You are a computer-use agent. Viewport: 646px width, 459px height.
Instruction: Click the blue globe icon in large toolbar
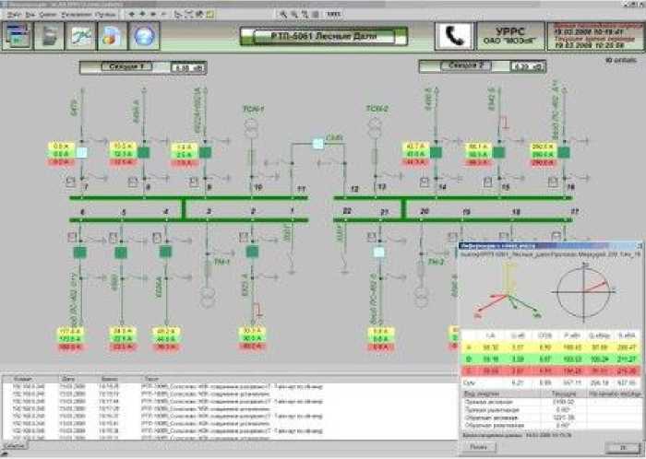[x=144, y=36]
